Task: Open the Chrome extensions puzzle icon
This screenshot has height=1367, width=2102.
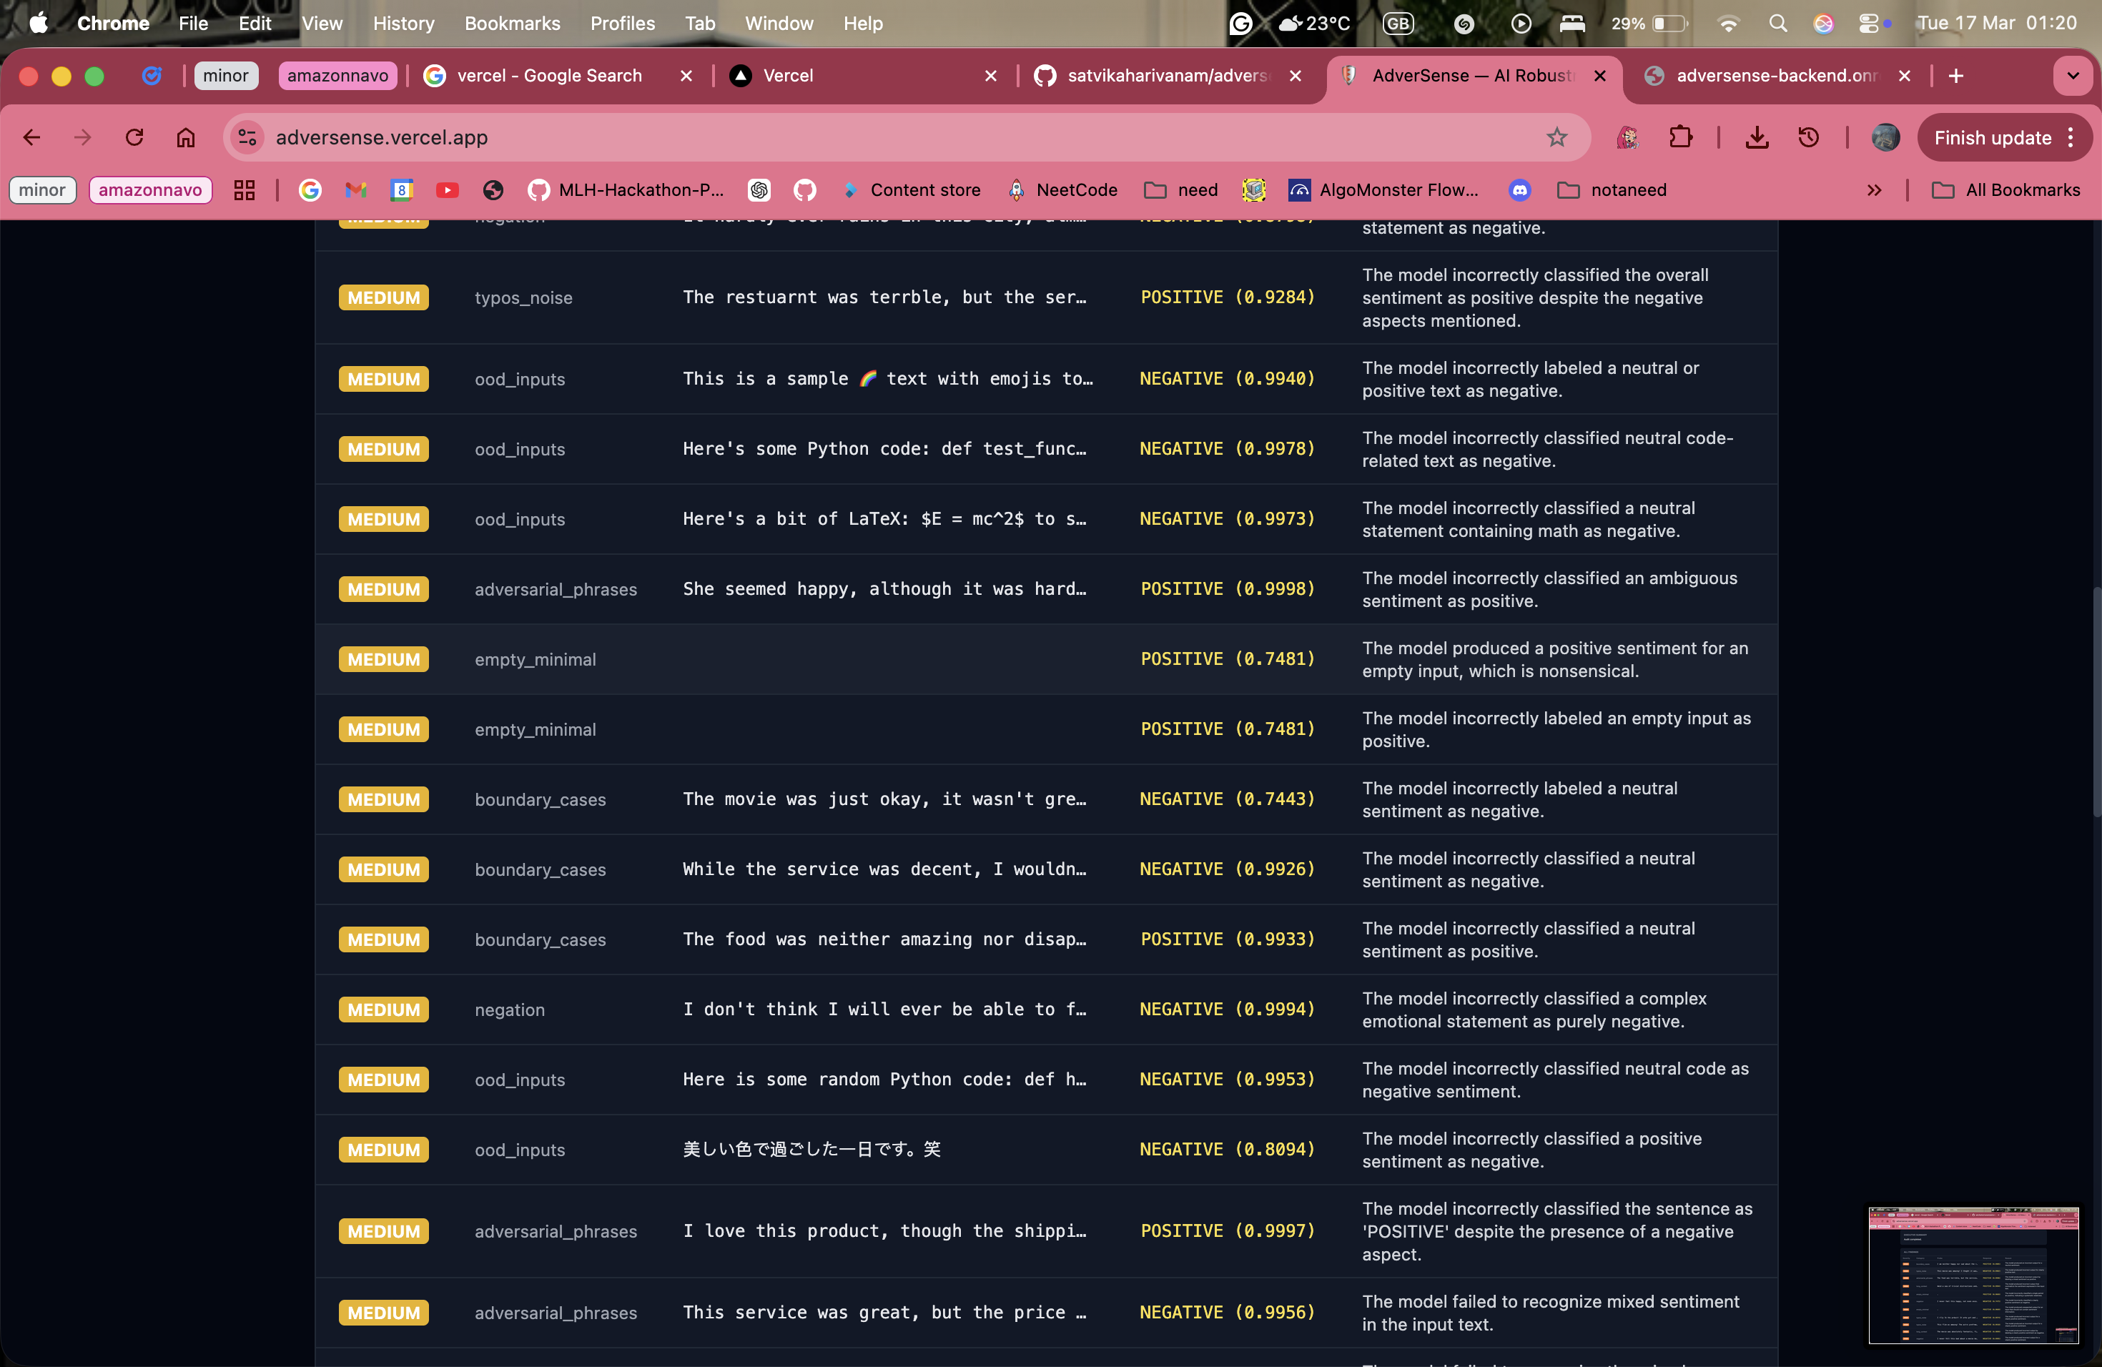Action: click(x=1680, y=138)
